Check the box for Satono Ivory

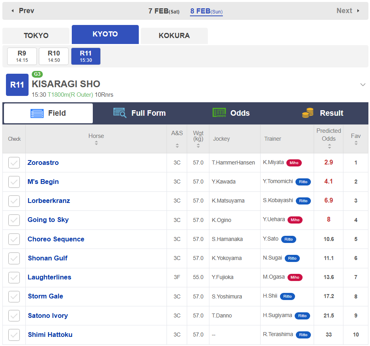pyautogui.click(x=14, y=315)
